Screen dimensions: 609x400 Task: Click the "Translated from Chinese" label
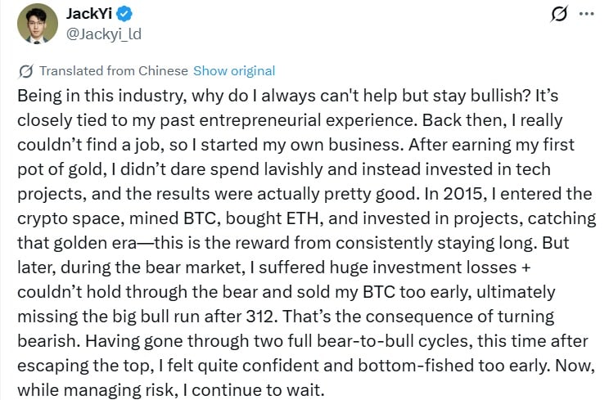pos(113,71)
